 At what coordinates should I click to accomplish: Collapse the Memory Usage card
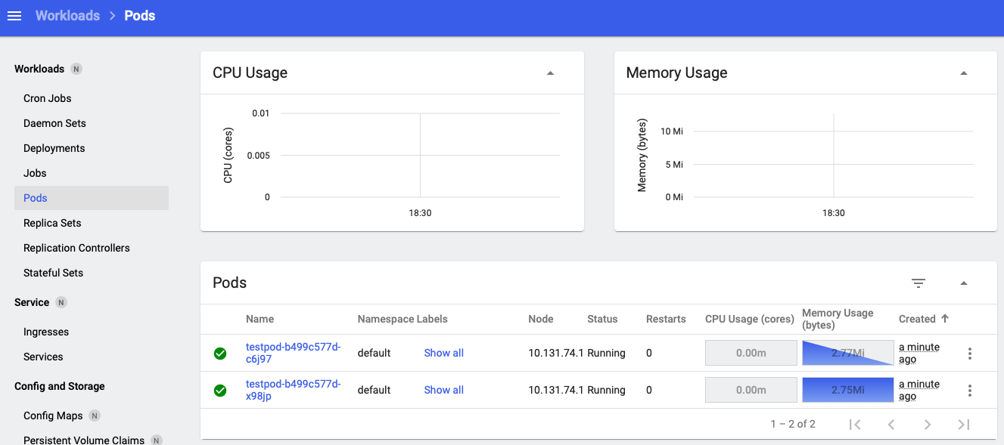964,73
